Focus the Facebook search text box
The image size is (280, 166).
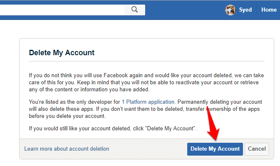tap(62, 10)
